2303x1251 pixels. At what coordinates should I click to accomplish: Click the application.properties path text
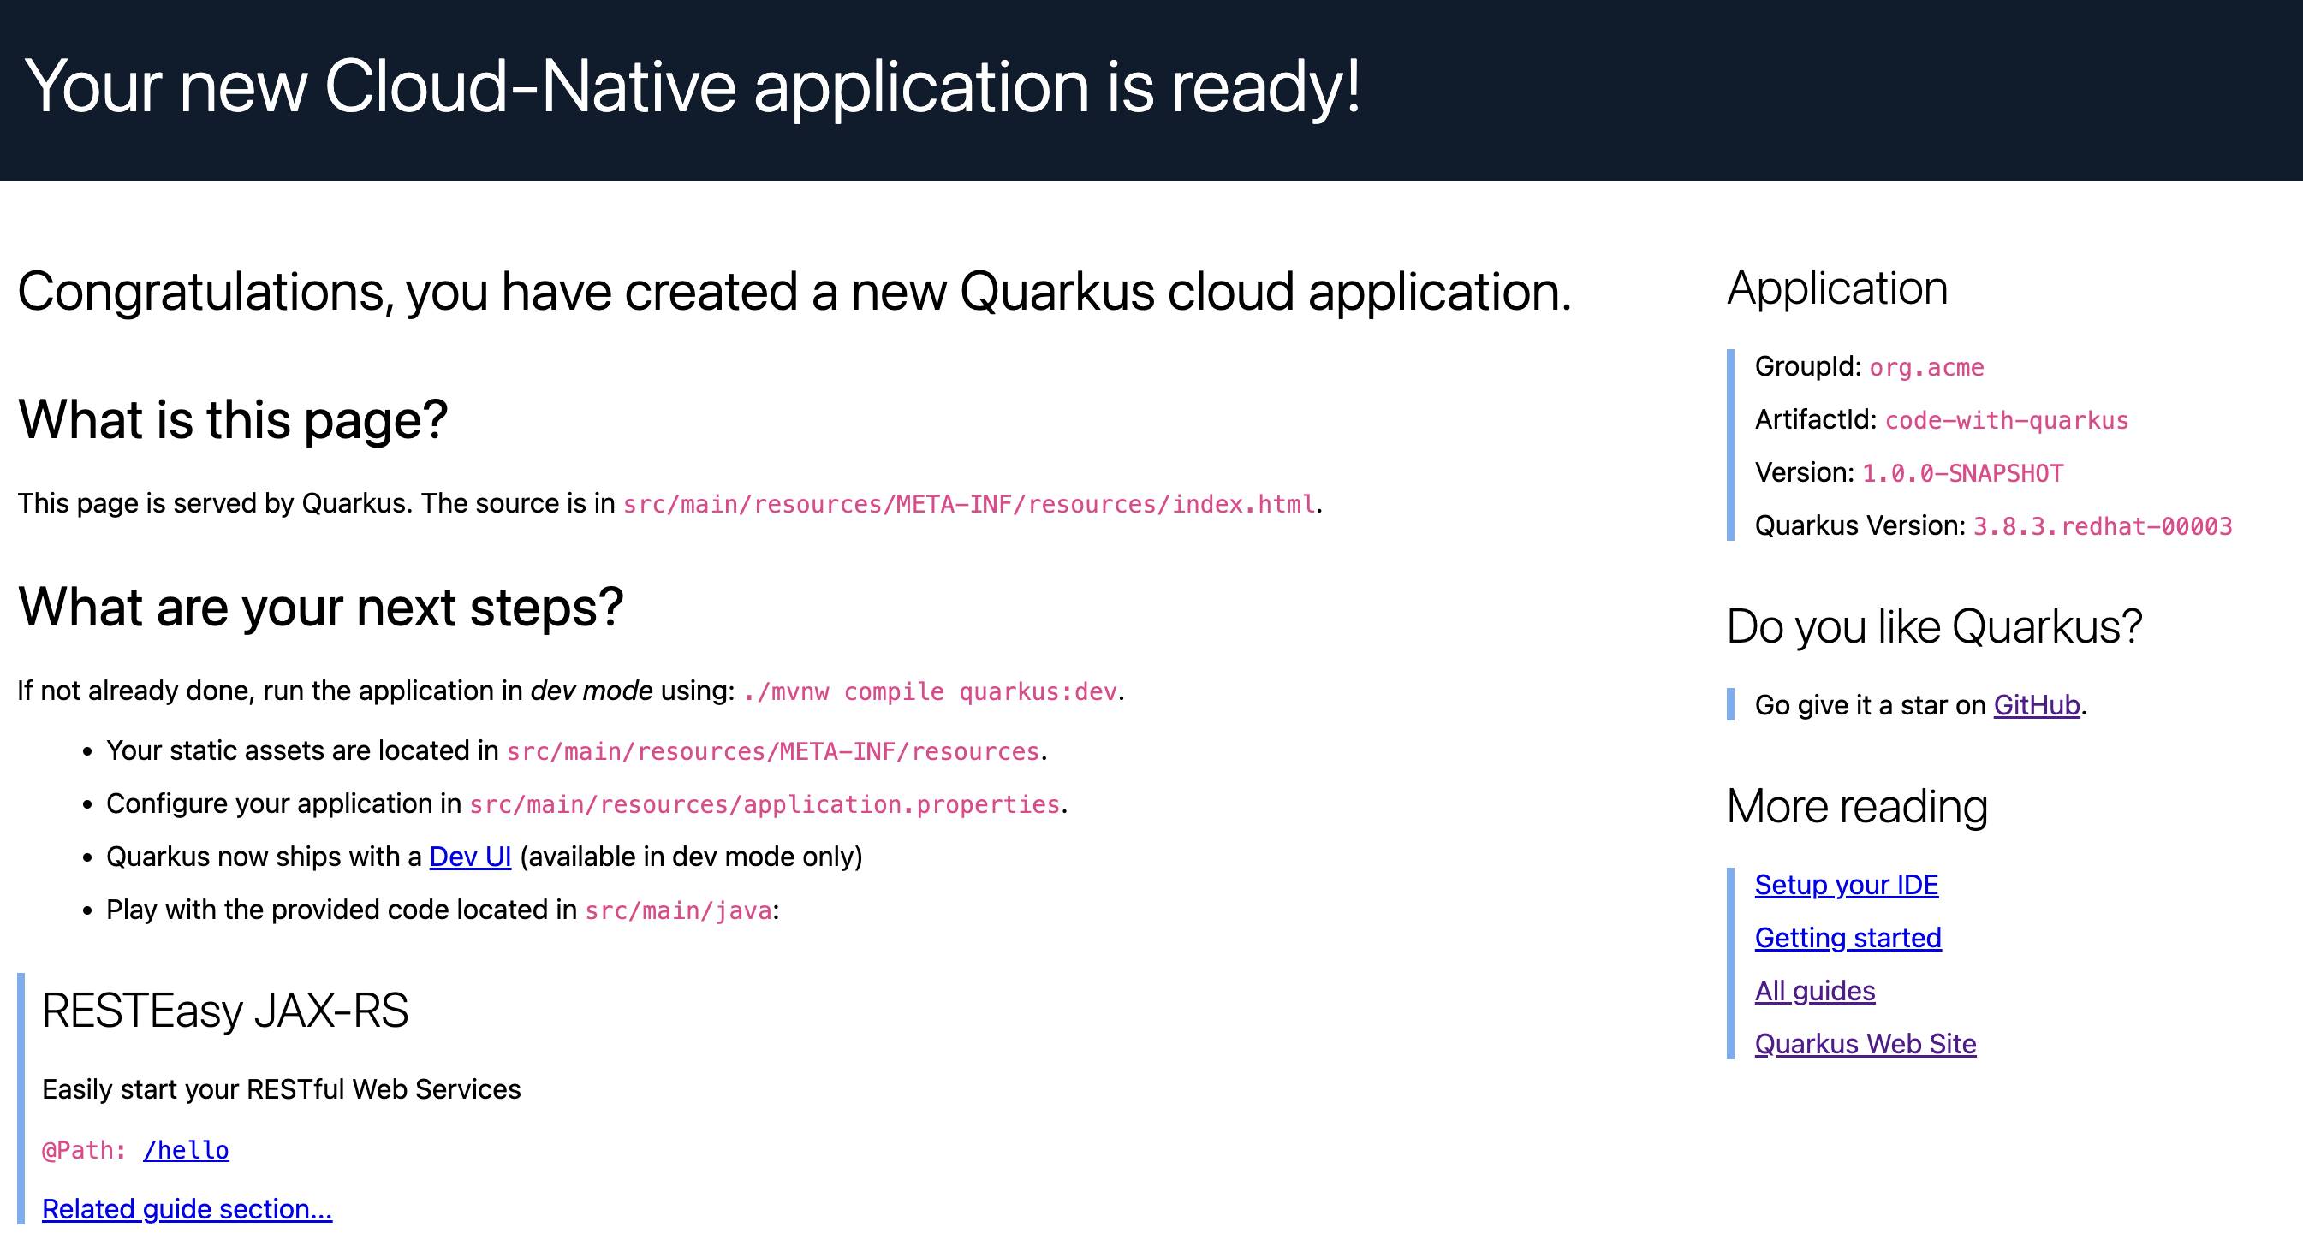tap(765, 804)
